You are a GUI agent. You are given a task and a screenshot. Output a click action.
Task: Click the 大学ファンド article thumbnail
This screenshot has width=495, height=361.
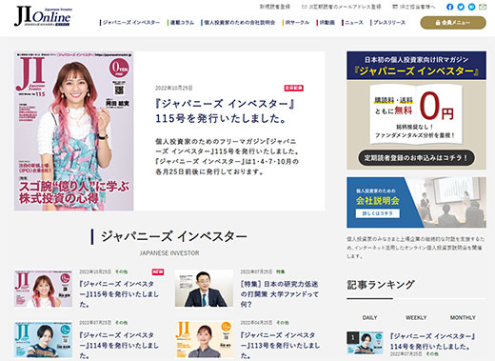[204, 289]
